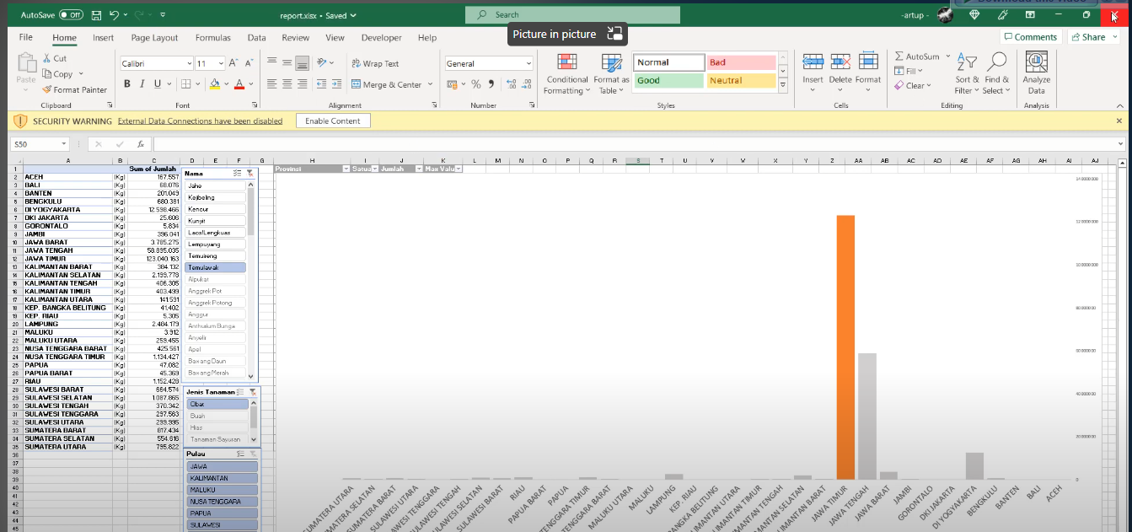Click the Insert cells icon
This screenshot has height=532, width=1132.
tap(813, 62)
